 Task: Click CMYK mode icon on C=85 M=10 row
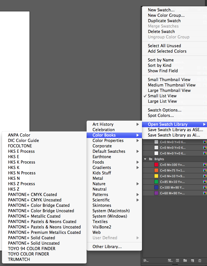[x=205, y=182]
